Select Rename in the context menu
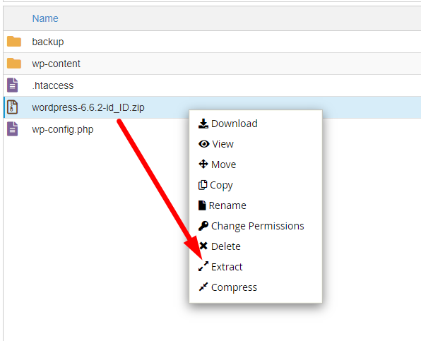Image resolution: width=421 pixels, height=341 pixels. pos(227,205)
